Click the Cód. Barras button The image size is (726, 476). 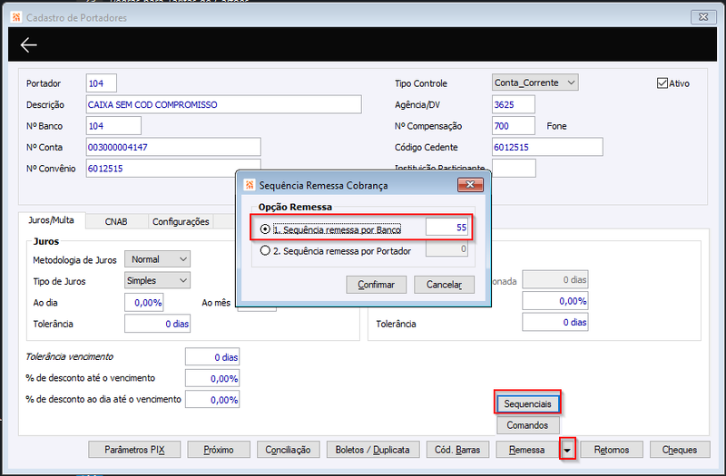coord(457,450)
